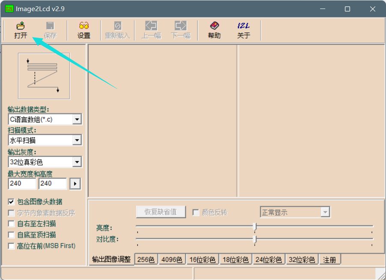Select the 32位真彩色 combo box

point(45,162)
